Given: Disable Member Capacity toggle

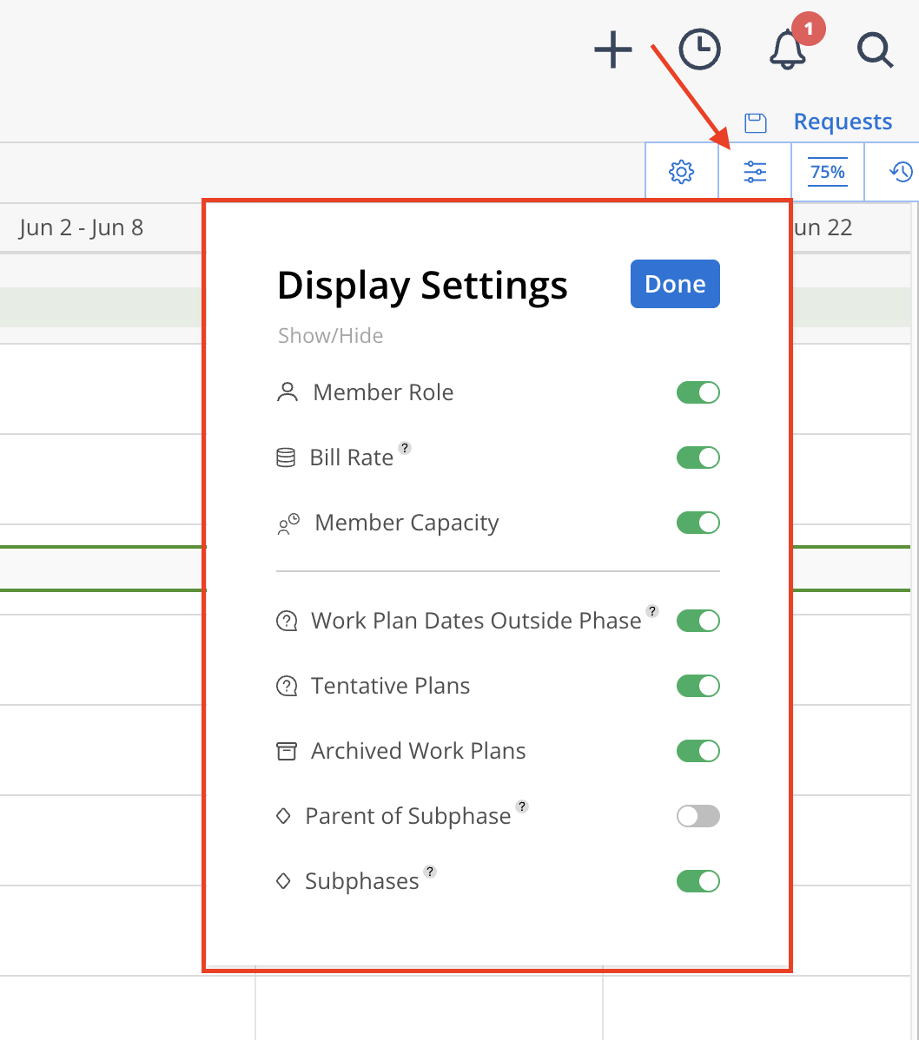Looking at the screenshot, I should coord(698,523).
